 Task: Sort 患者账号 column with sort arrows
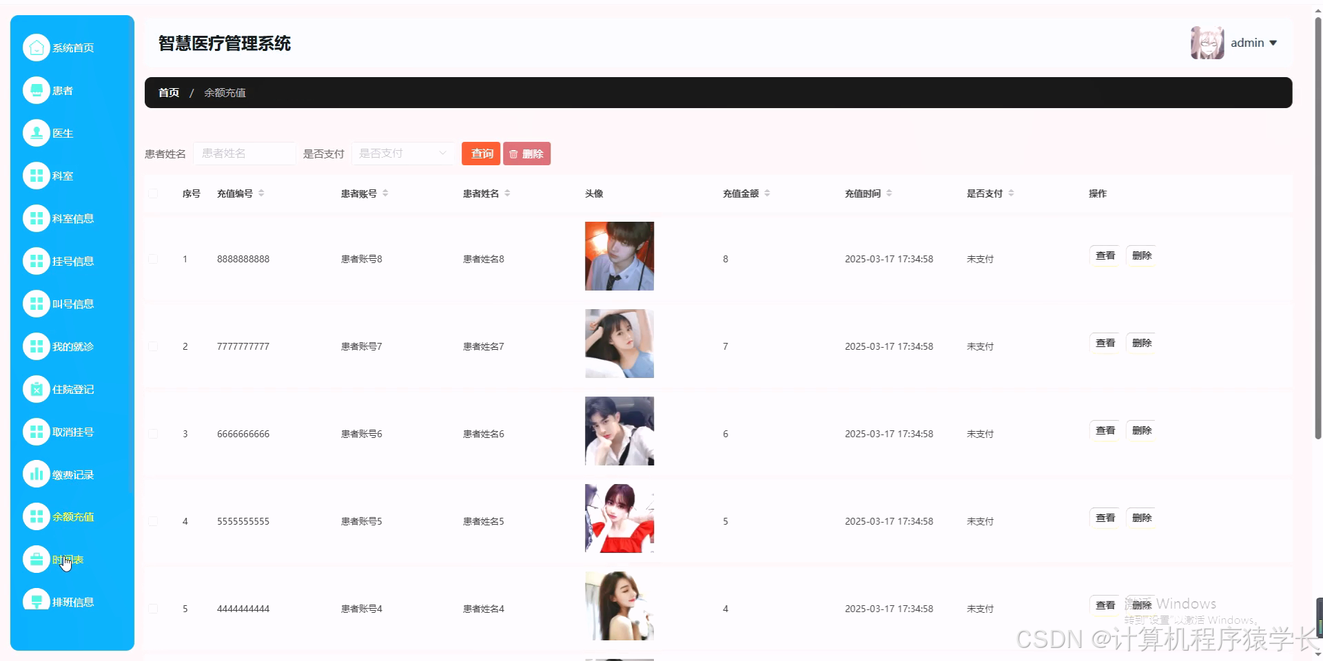click(x=385, y=193)
